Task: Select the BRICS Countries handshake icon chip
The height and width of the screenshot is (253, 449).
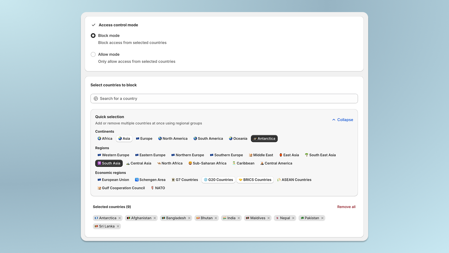Action: tap(255, 180)
